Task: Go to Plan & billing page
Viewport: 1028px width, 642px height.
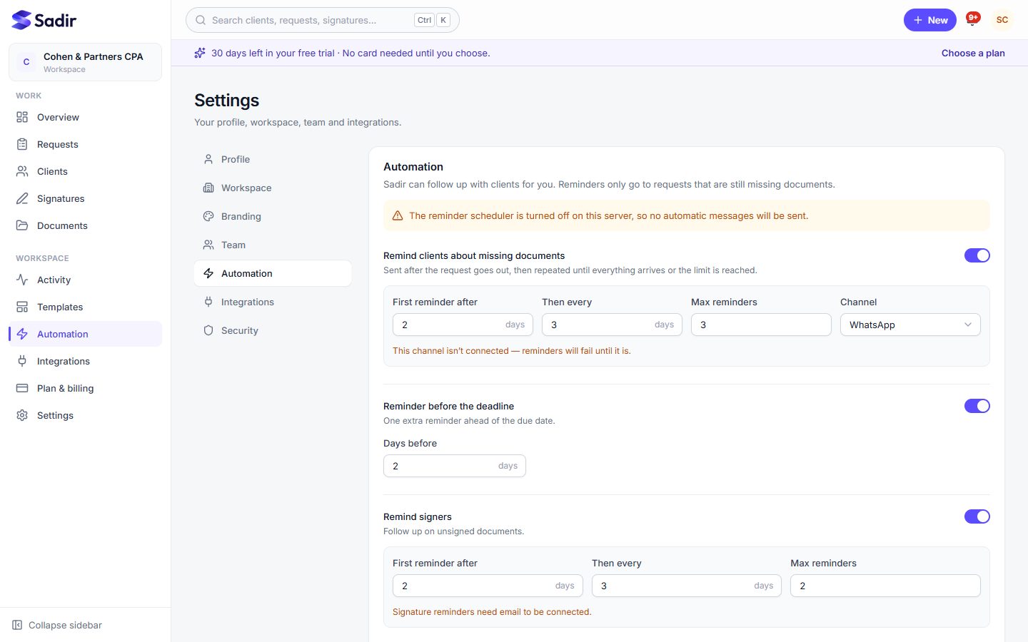Action: click(x=85, y=388)
